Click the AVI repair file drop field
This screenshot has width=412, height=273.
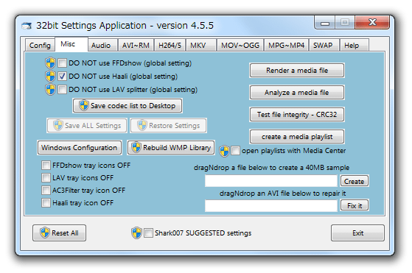pos(271,205)
